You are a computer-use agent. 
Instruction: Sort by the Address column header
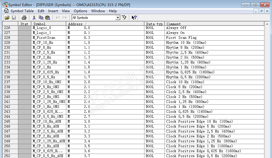pos(105,24)
